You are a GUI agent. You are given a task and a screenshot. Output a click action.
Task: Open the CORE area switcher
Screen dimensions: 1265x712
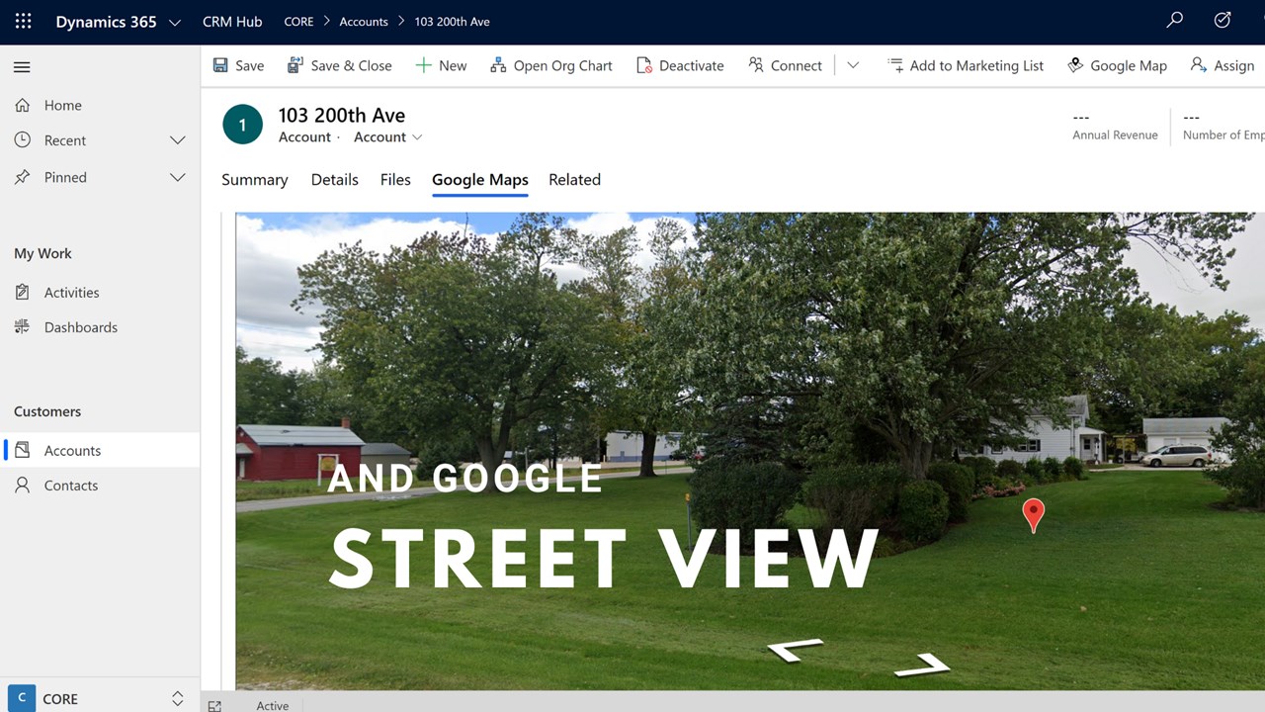[x=100, y=697]
